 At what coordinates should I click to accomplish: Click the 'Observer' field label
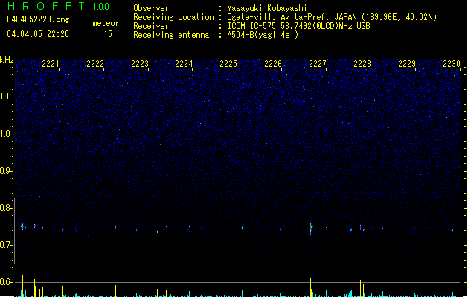tap(151, 8)
